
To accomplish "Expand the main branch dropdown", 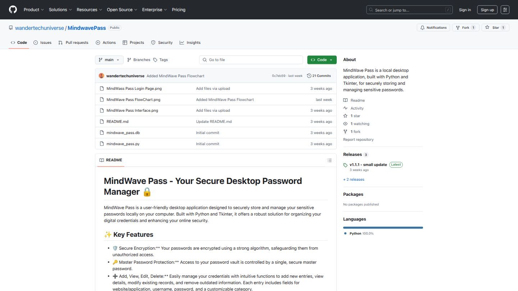I will 109,60.
